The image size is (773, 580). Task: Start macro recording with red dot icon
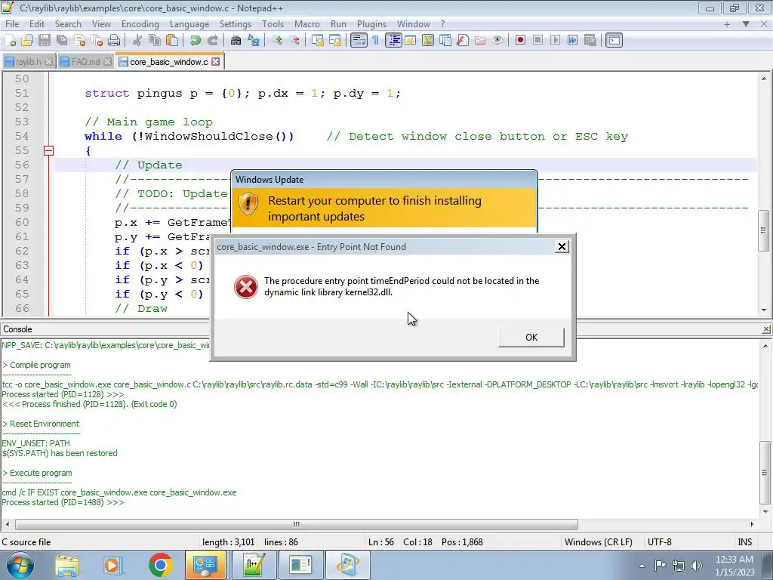(x=520, y=41)
